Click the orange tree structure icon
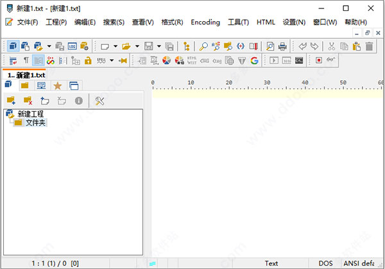The image size is (385, 269). pos(187,46)
